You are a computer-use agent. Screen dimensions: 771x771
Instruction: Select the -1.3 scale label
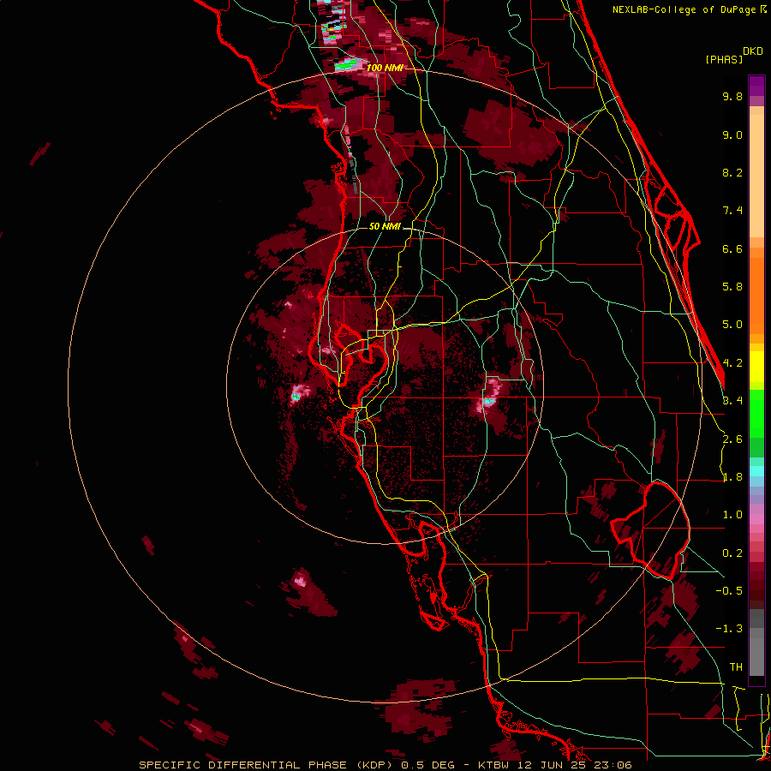point(729,629)
